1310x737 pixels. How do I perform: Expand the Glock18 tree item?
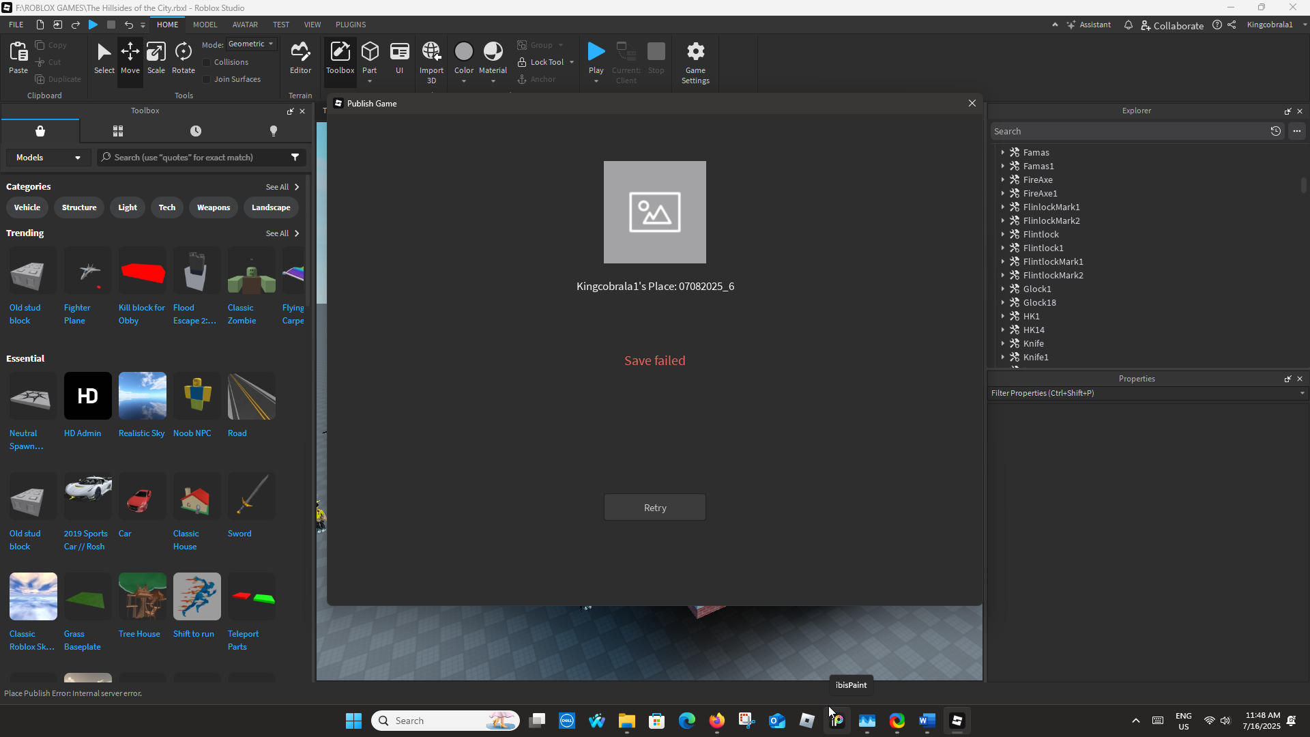(x=1003, y=302)
